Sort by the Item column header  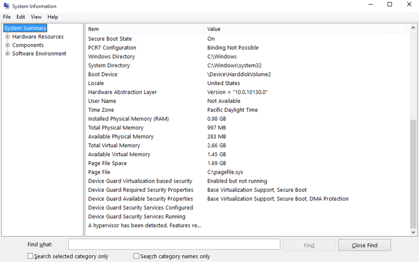pyautogui.click(x=145, y=29)
